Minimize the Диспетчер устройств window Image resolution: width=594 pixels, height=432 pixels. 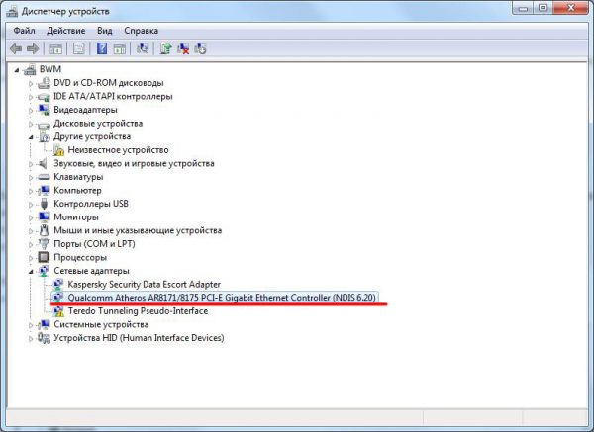[x=523, y=8]
